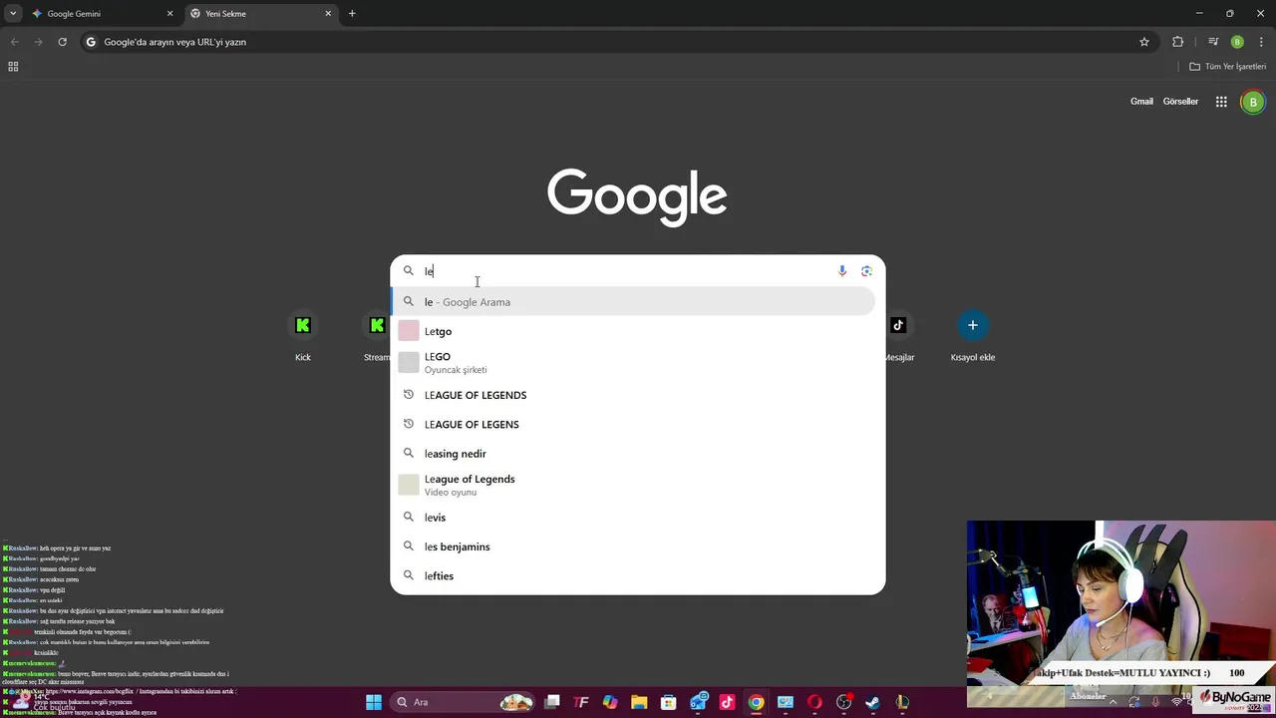Open League of Legends from the taskbar

(x=902, y=702)
